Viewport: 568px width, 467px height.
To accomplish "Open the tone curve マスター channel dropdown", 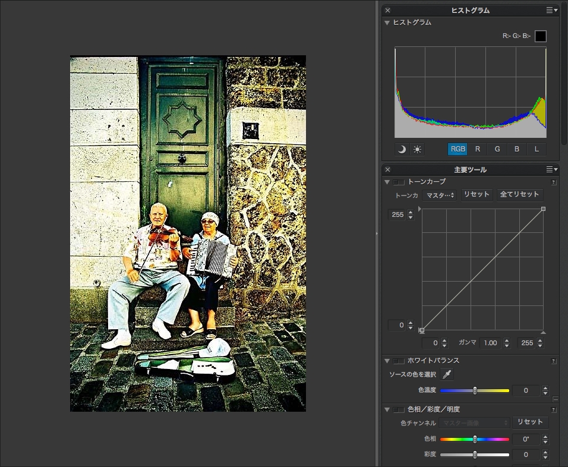I will (x=440, y=195).
